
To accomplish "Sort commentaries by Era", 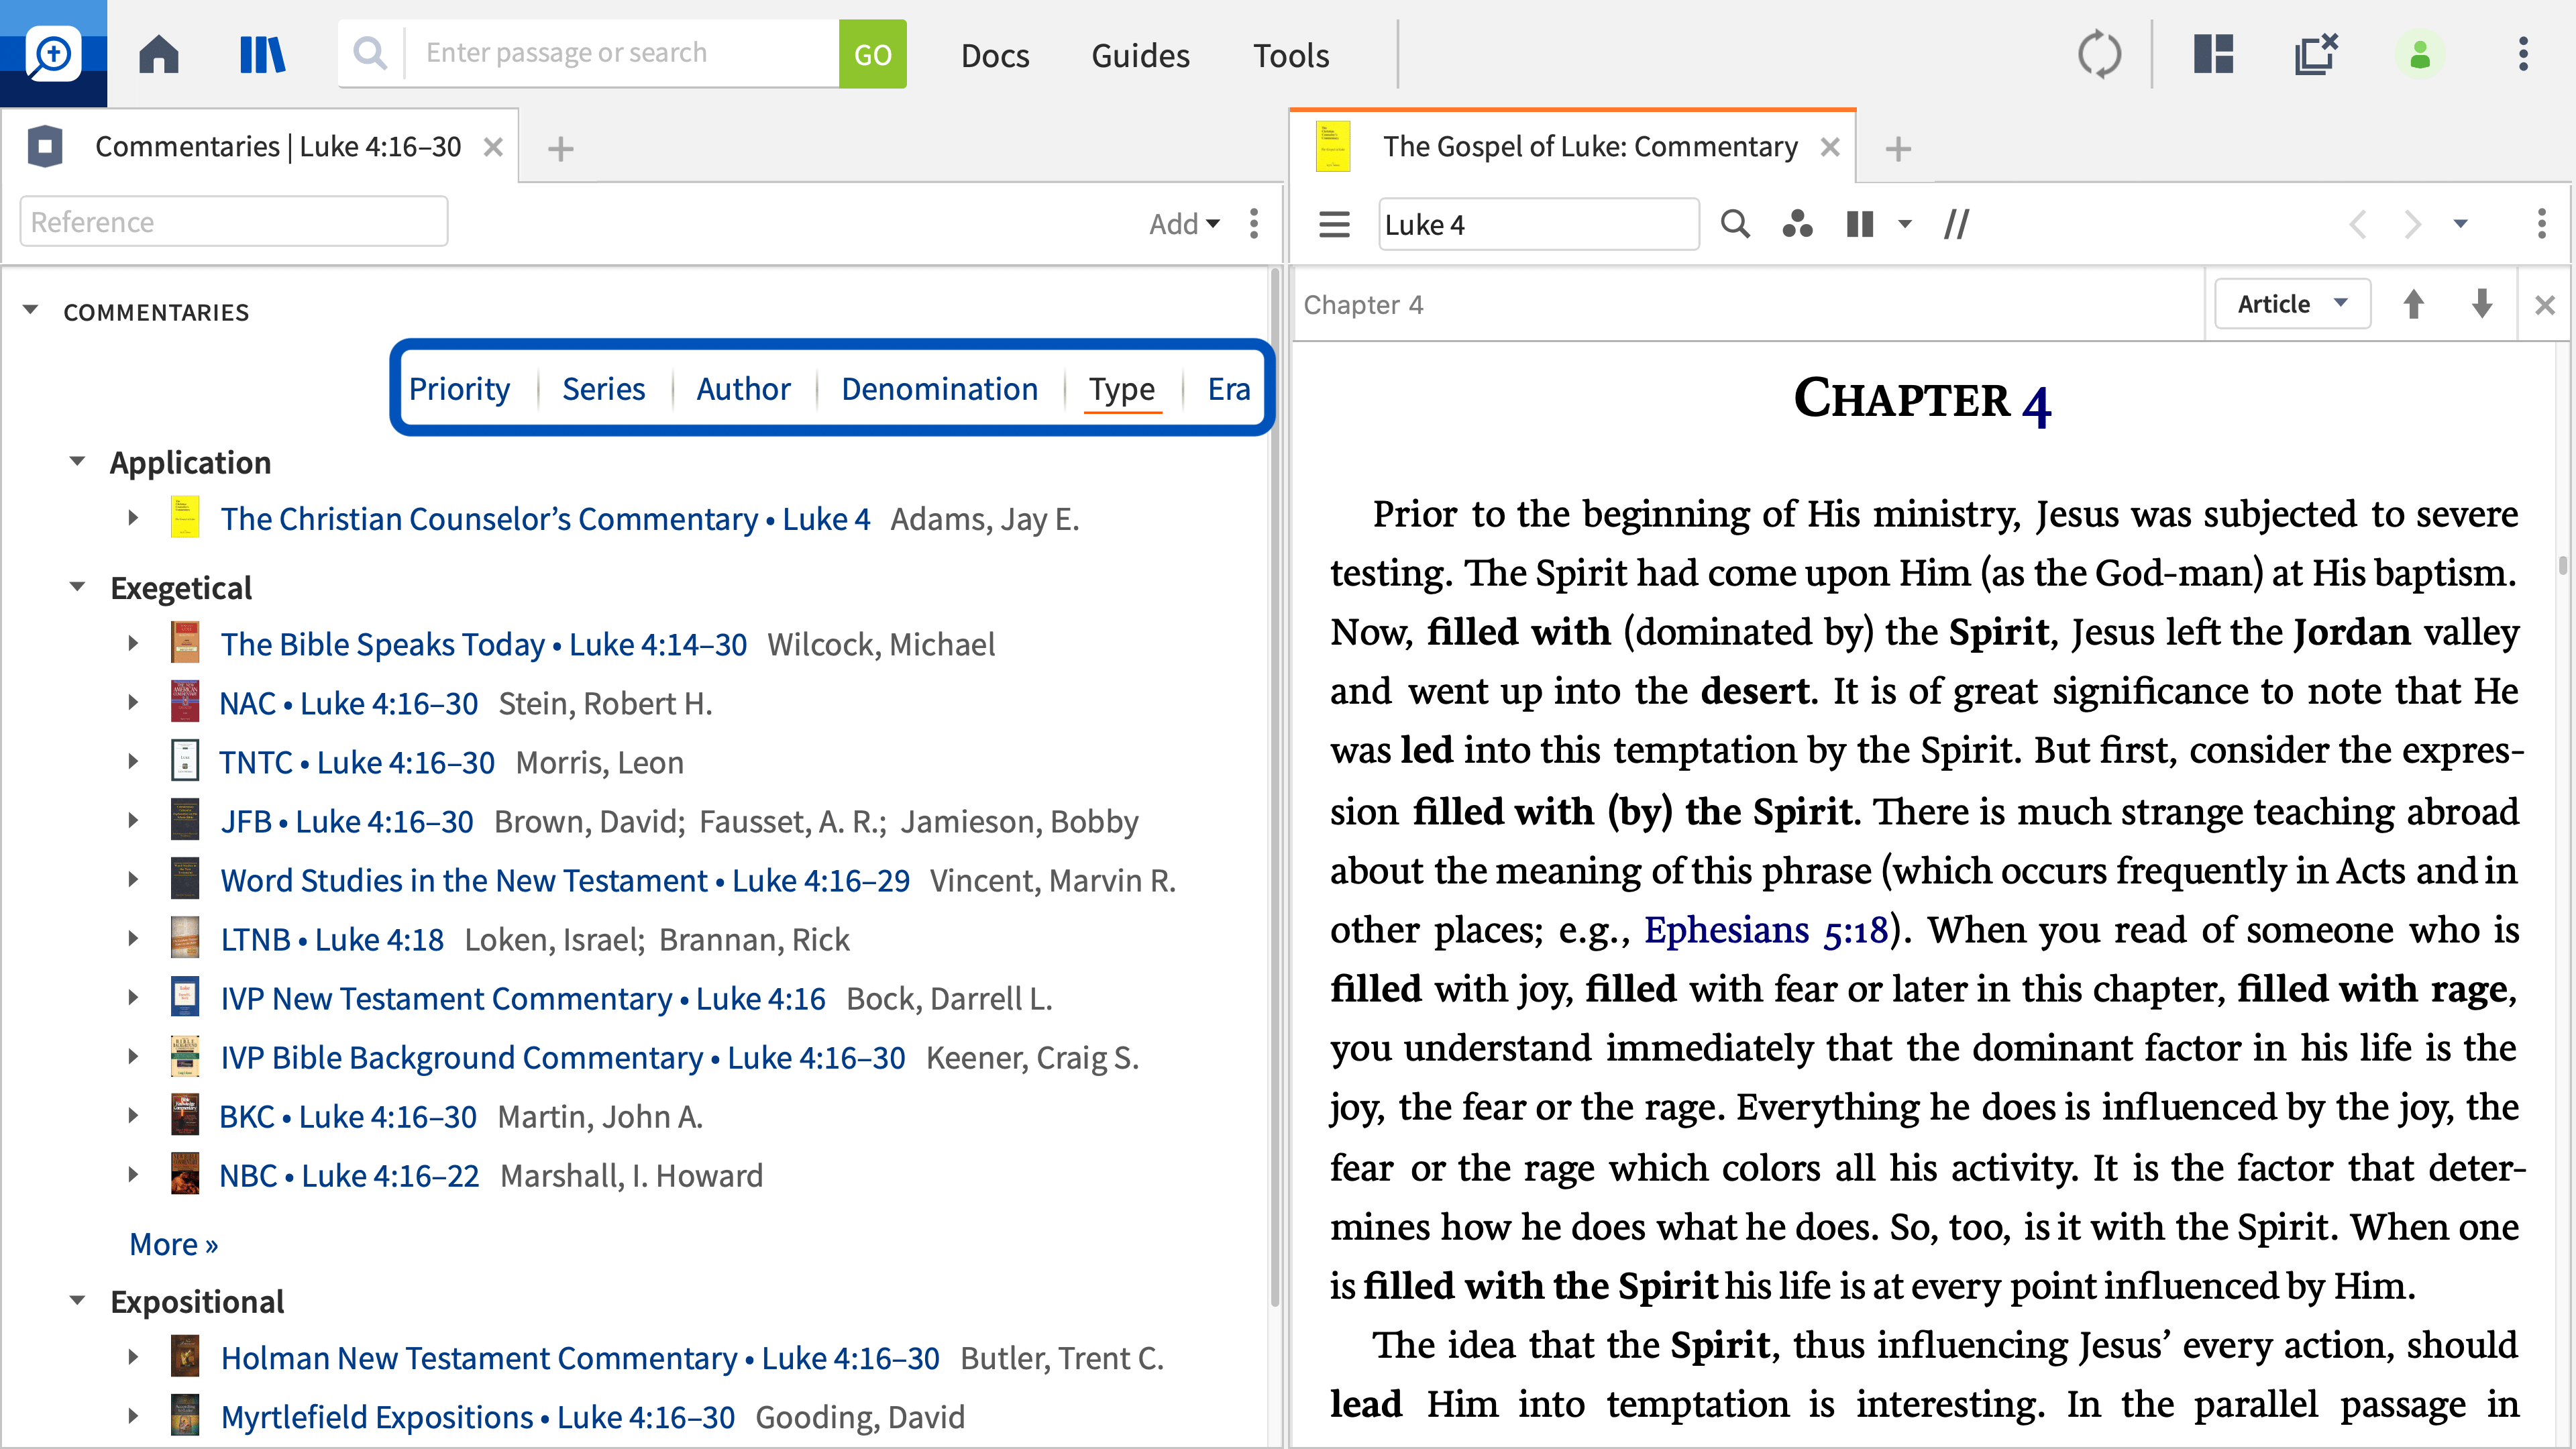I will pos(1229,388).
